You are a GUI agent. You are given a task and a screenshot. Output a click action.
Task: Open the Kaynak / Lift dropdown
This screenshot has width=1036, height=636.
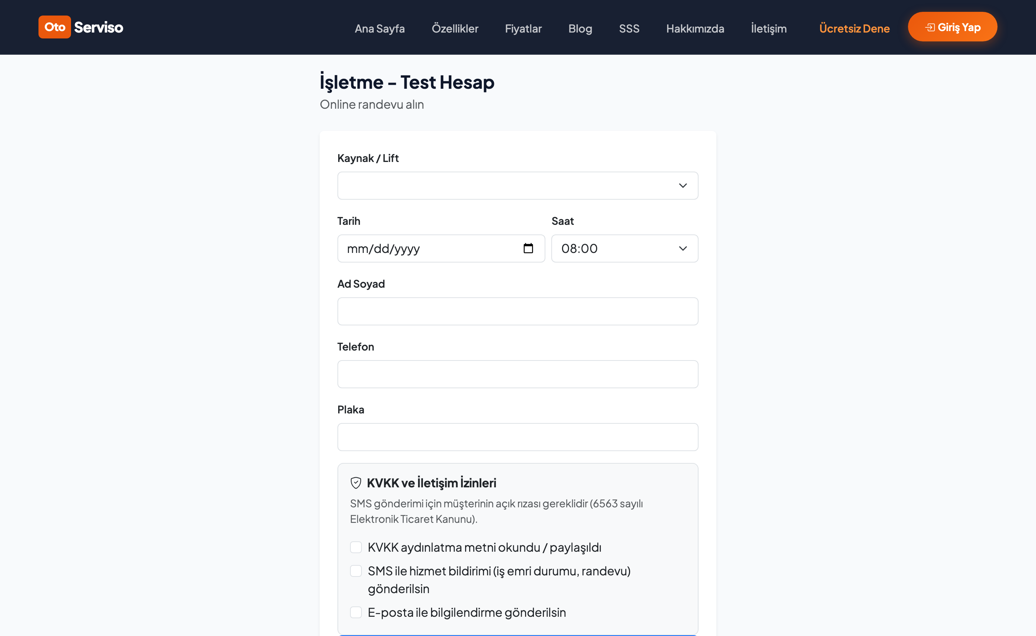(x=518, y=186)
